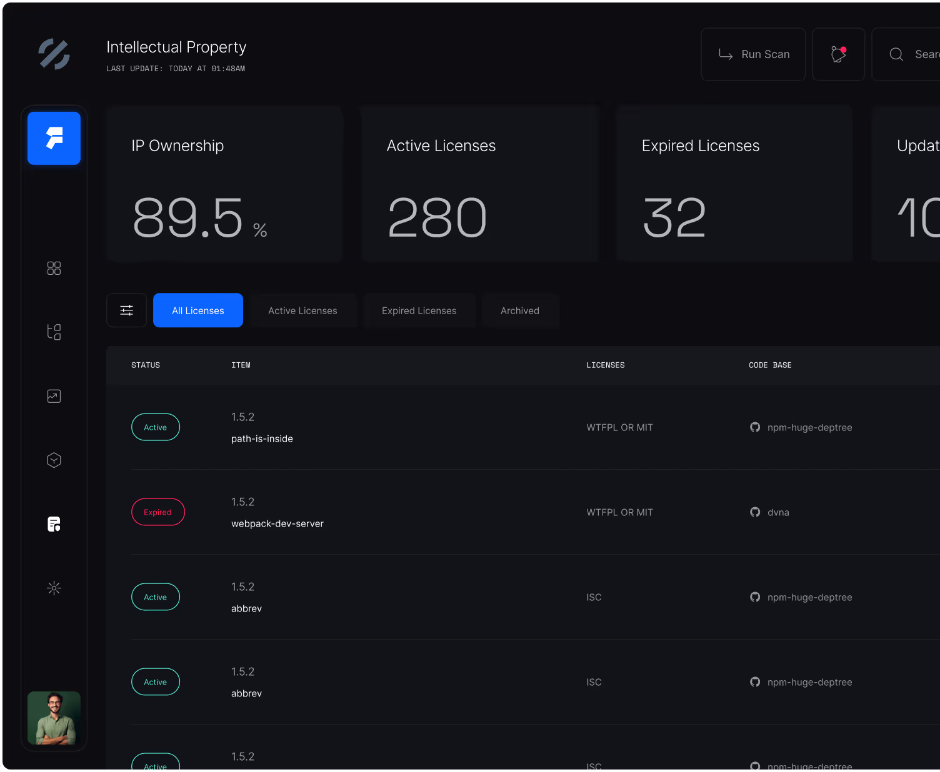The height and width of the screenshot is (772, 940).
Task: Click WTFPL OR MIT in webpack-dev-server row
Action: 619,513
